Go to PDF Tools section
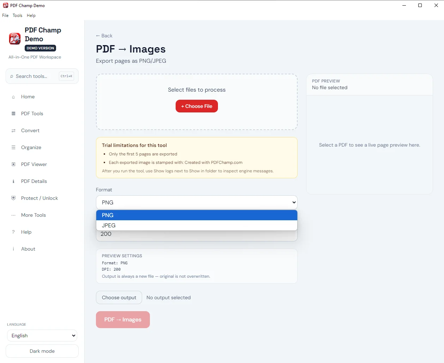 click(42, 113)
